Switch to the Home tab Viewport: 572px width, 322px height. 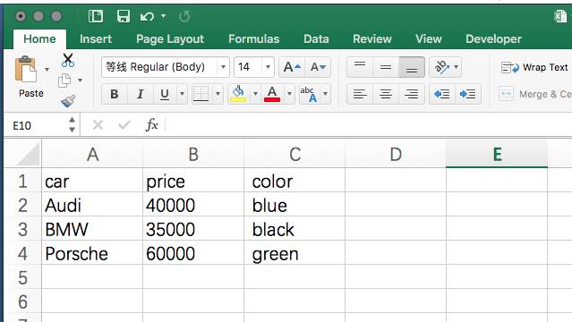coord(39,39)
